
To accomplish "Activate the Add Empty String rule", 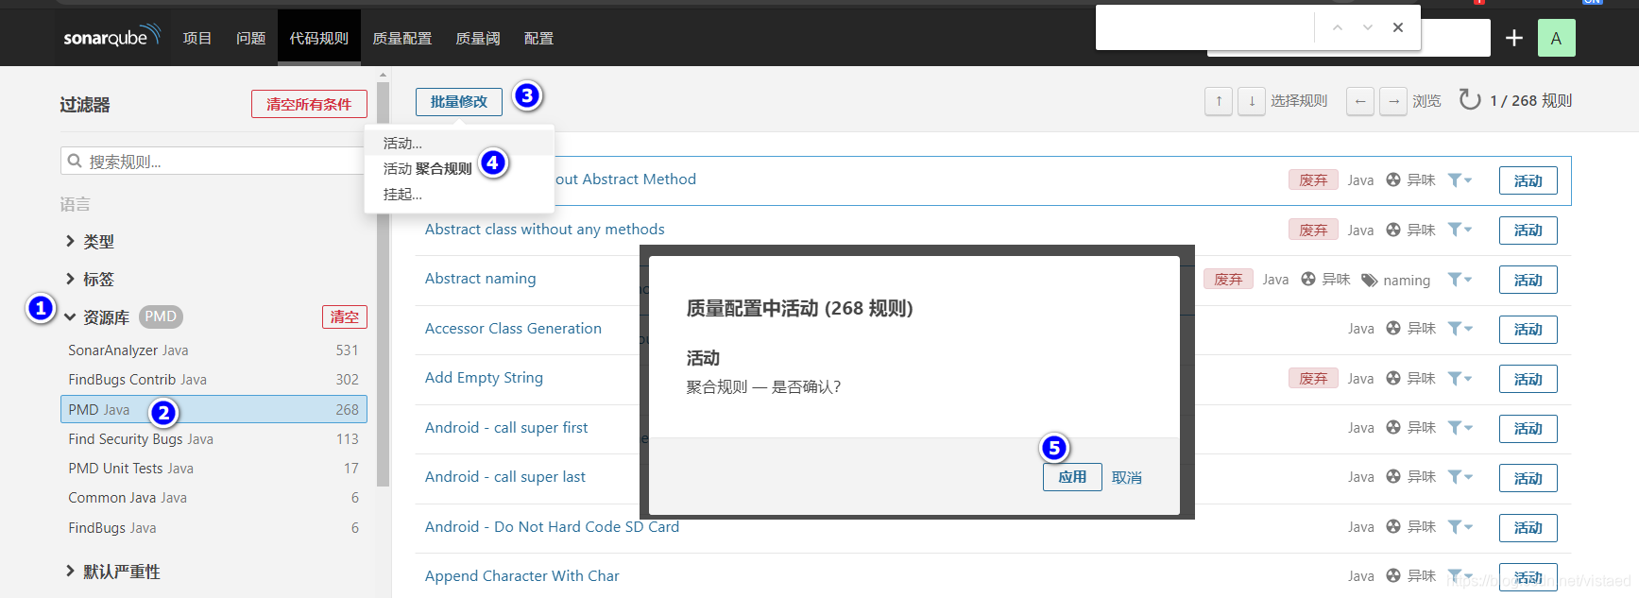I will 1528,379.
